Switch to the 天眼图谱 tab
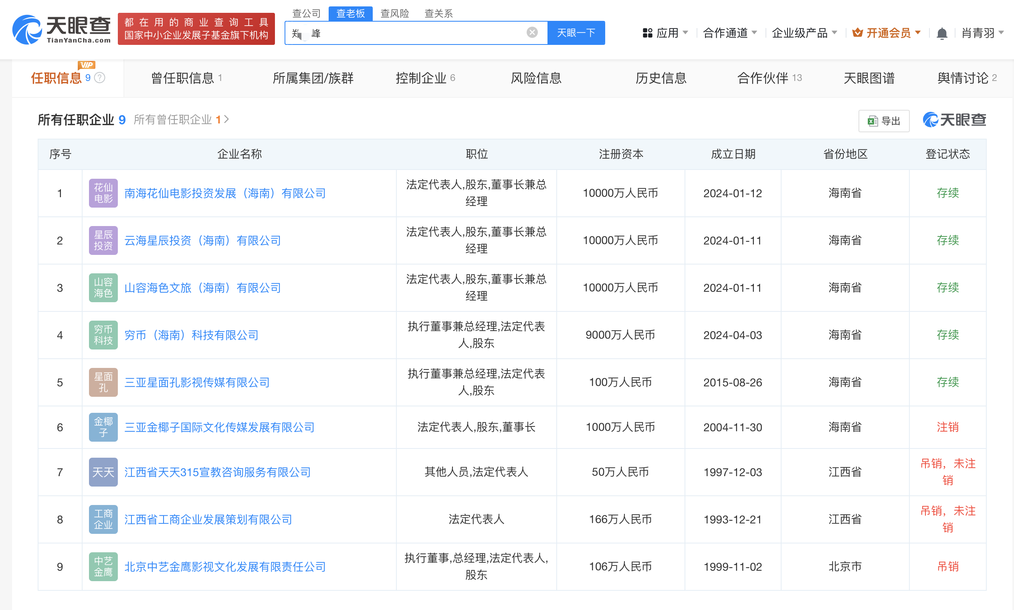 coord(869,78)
